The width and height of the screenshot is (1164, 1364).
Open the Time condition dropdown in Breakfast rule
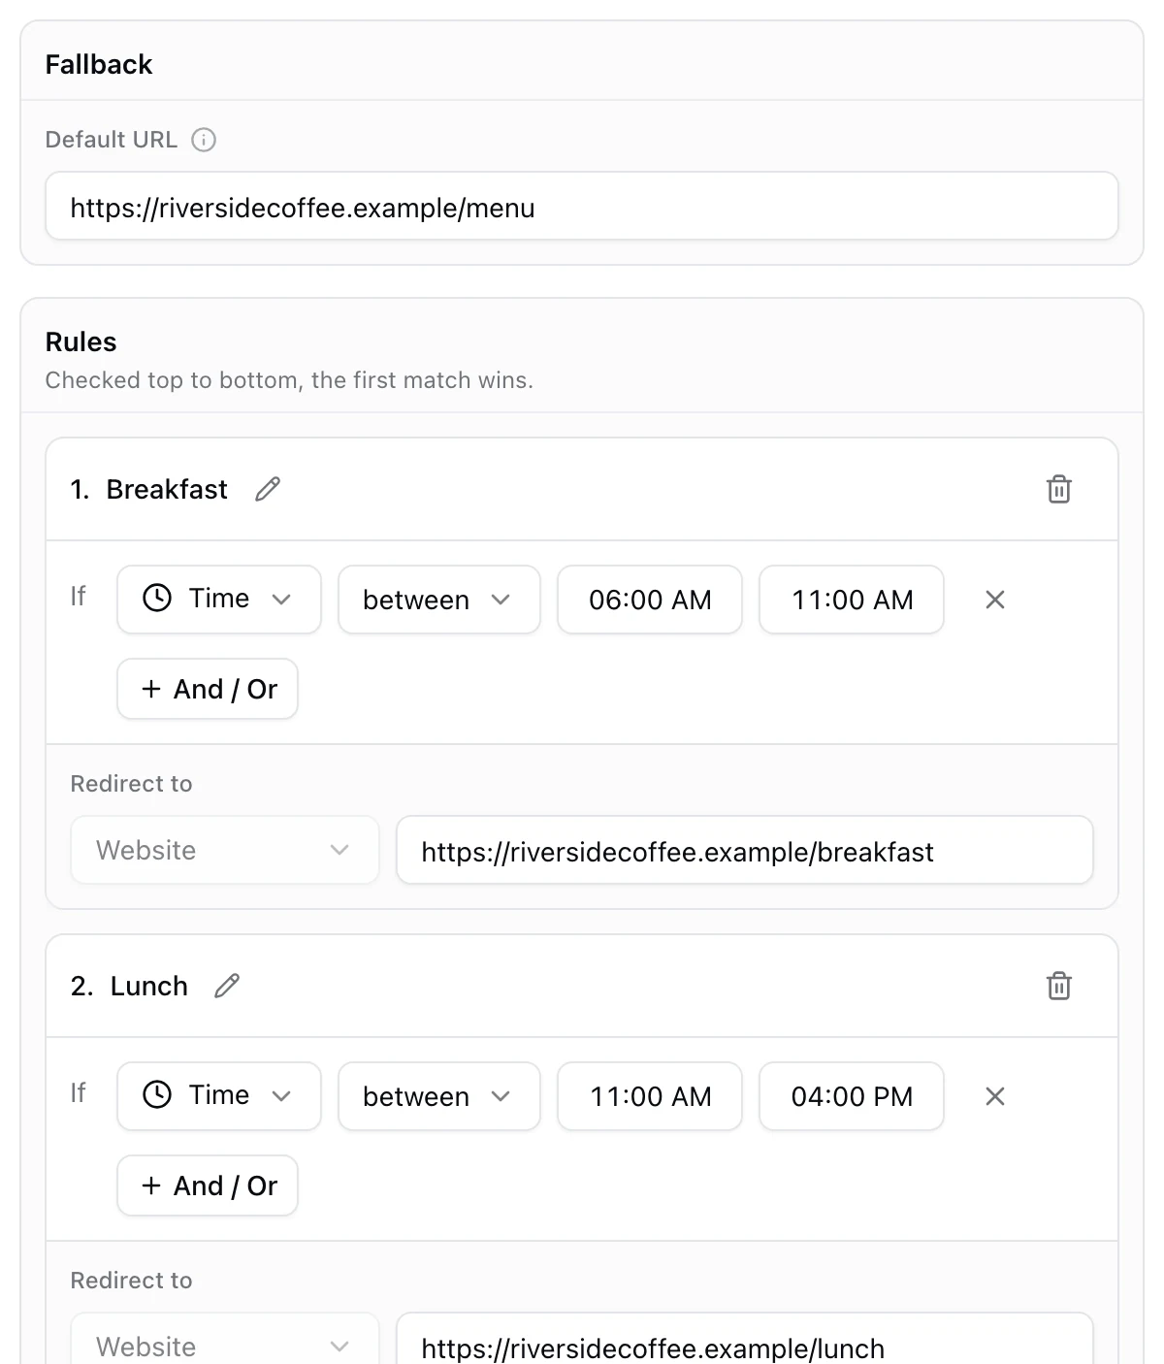click(219, 600)
